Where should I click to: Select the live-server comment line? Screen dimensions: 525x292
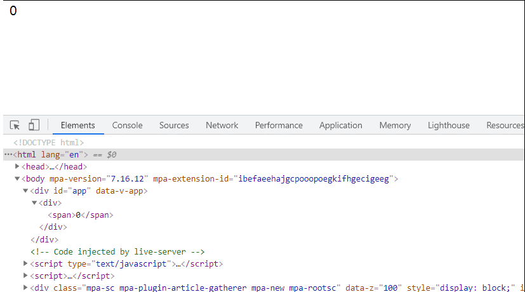pos(117,252)
